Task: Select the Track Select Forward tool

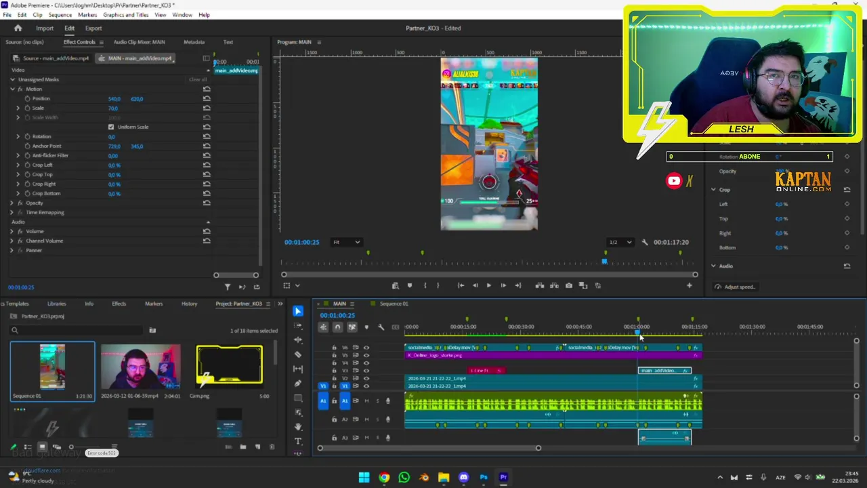Action: [298, 326]
